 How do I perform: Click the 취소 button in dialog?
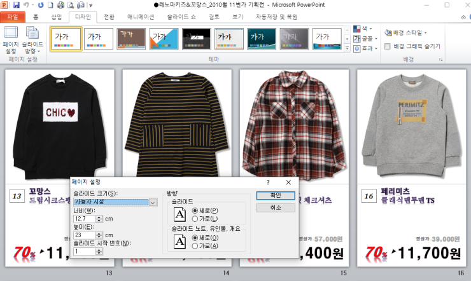click(276, 207)
